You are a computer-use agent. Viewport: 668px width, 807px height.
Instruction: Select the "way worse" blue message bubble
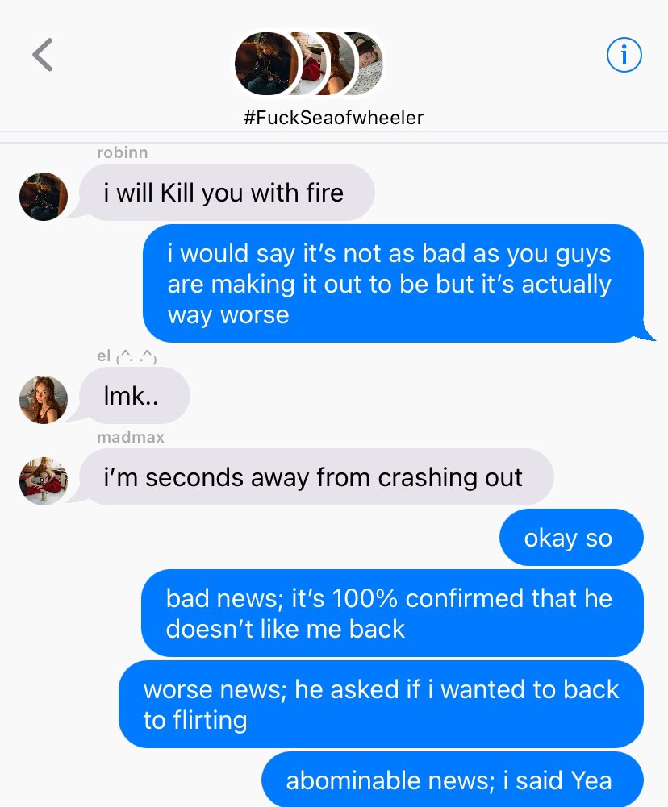coord(394,284)
